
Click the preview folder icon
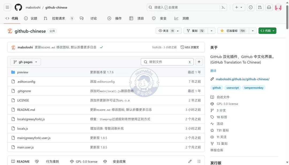coord(13,72)
